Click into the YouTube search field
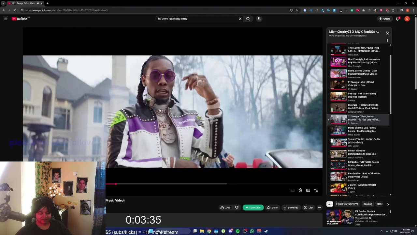 197,19
